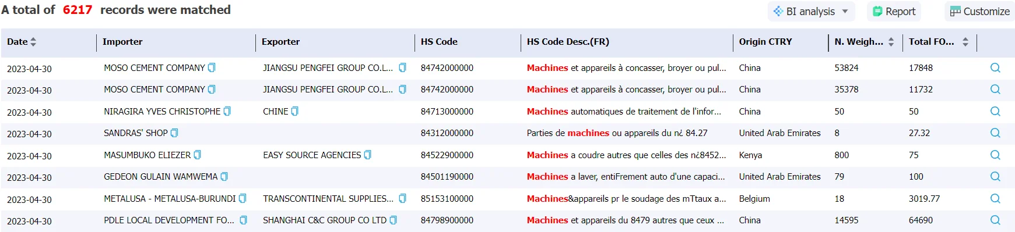
Task: Copy NIRAGIRA YVES CHRISTOPHE importer name
Action: tap(227, 111)
